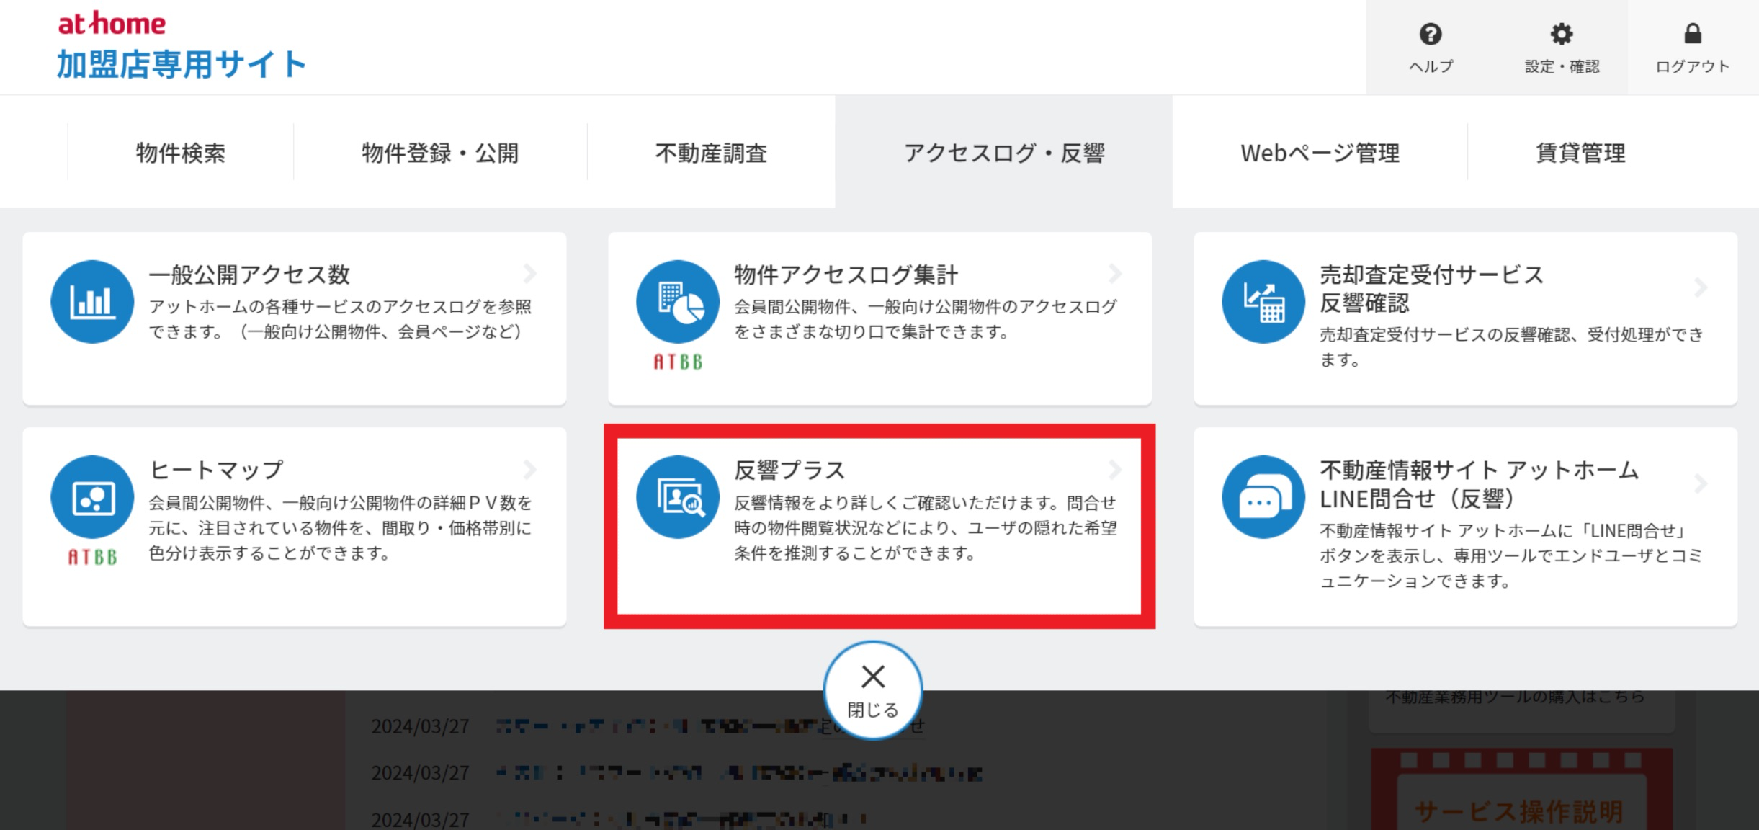Open the 一般公開アクセス数 title link
Viewport: 1759px width, 830px height.
[249, 275]
